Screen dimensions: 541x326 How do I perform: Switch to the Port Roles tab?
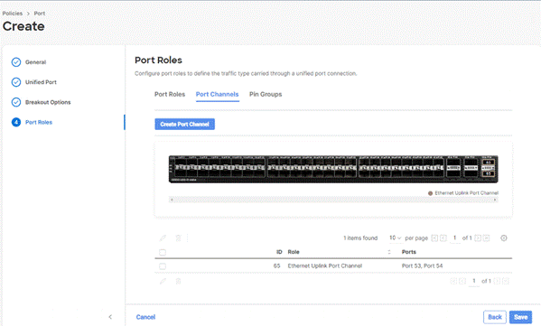pyautogui.click(x=170, y=94)
